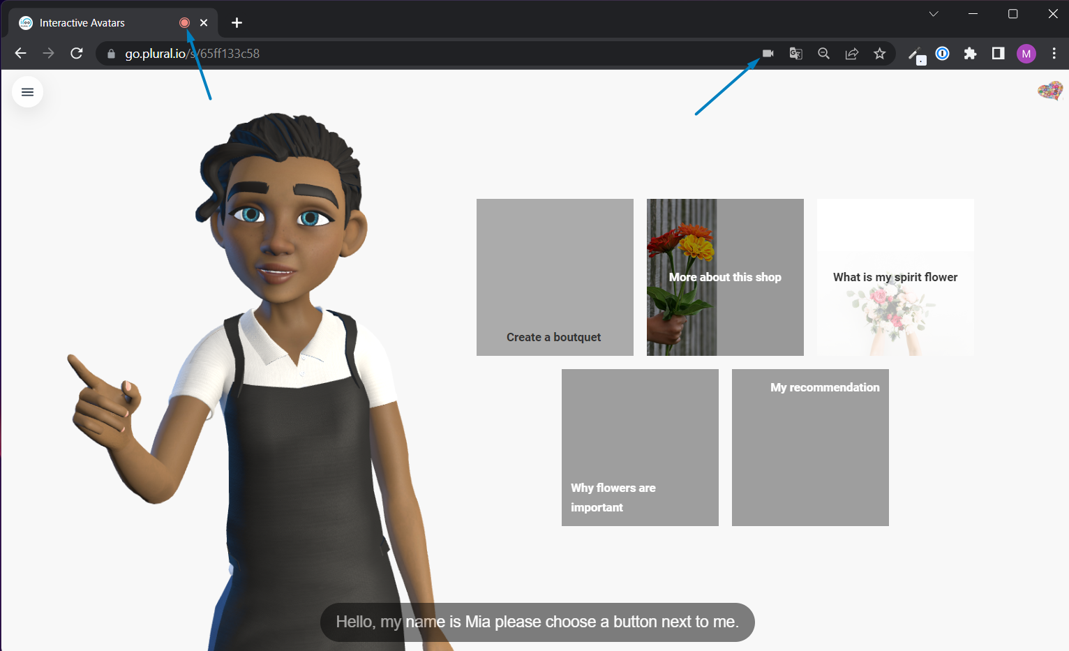
Task: Open the hamburger menu button
Action: [x=28, y=92]
